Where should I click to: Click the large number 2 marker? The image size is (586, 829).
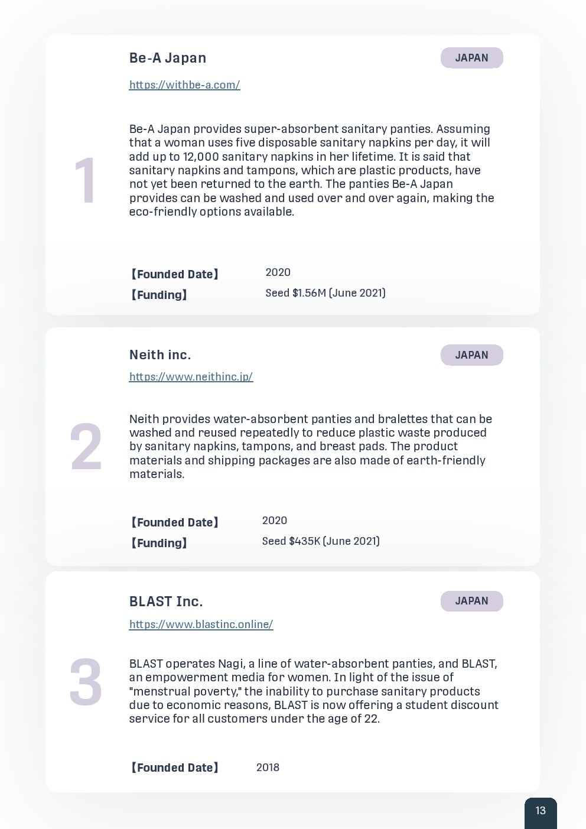pos(86,447)
